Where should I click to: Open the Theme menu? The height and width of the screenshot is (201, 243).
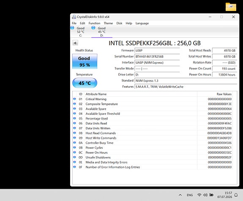coord(108,23)
